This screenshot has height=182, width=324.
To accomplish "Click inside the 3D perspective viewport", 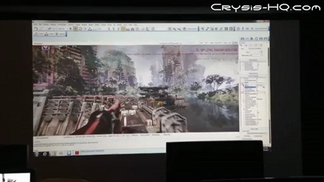I will coord(136,89).
